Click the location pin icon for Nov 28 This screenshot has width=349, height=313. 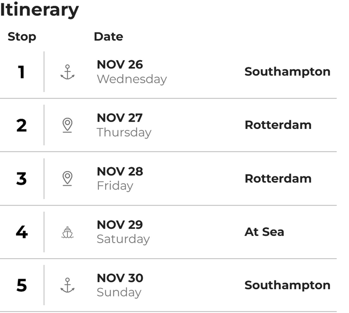[67, 179]
